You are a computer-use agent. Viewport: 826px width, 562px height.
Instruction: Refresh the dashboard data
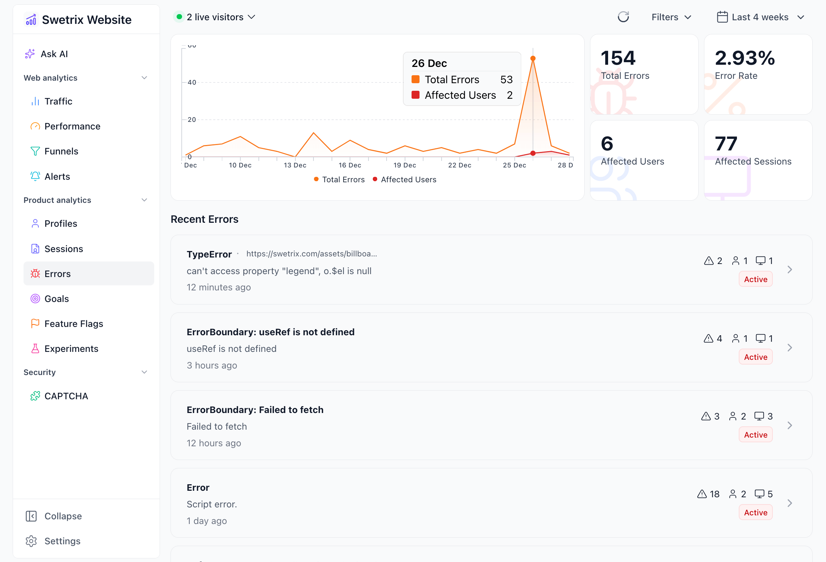click(x=623, y=17)
